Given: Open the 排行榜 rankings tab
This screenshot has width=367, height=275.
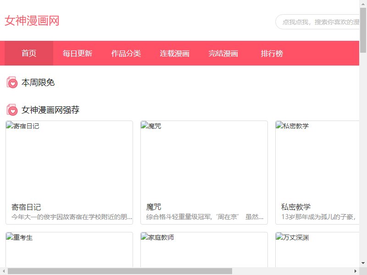Looking at the screenshot, I should [272, 53].
